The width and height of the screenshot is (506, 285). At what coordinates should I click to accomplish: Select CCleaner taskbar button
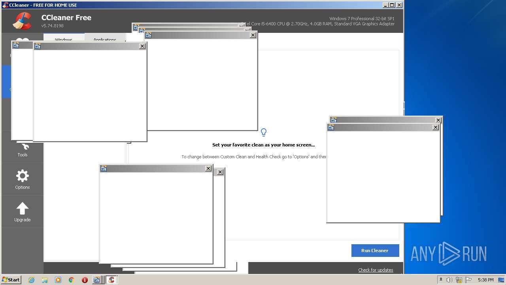coord(111,280)
